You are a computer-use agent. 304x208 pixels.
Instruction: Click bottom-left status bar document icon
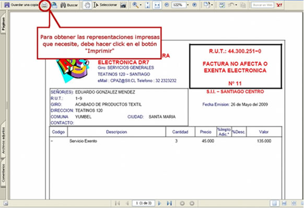tap(6, 203)
